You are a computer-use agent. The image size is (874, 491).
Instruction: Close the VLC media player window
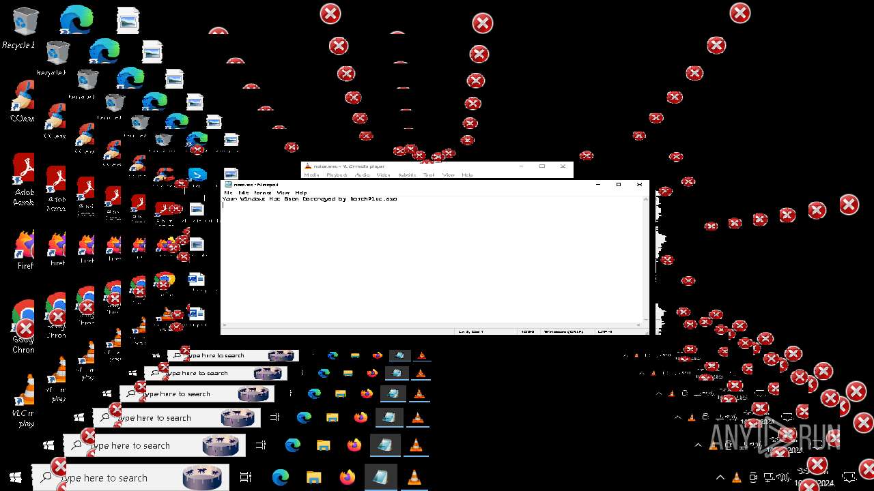click(563, 166)
